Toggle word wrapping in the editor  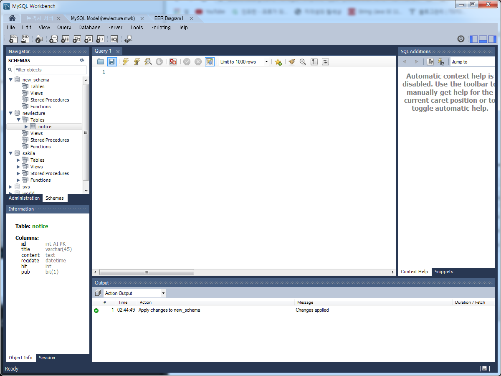325,62
